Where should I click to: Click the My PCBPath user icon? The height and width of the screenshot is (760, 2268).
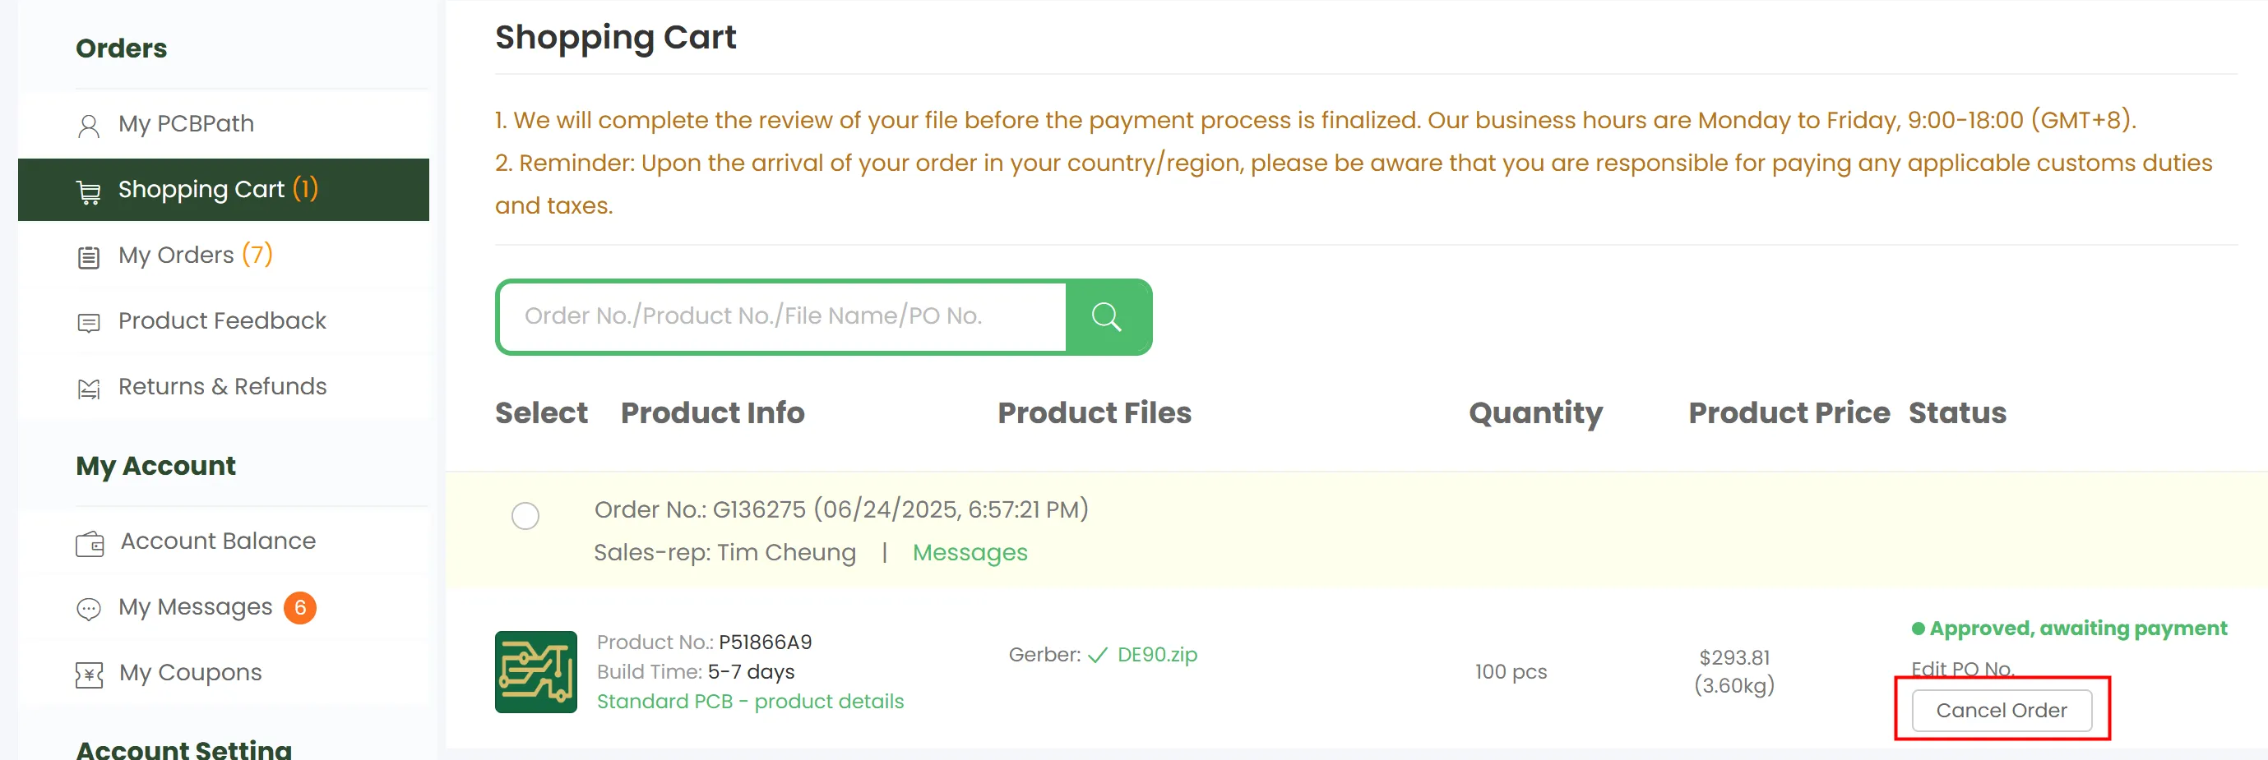pos(89,126)
